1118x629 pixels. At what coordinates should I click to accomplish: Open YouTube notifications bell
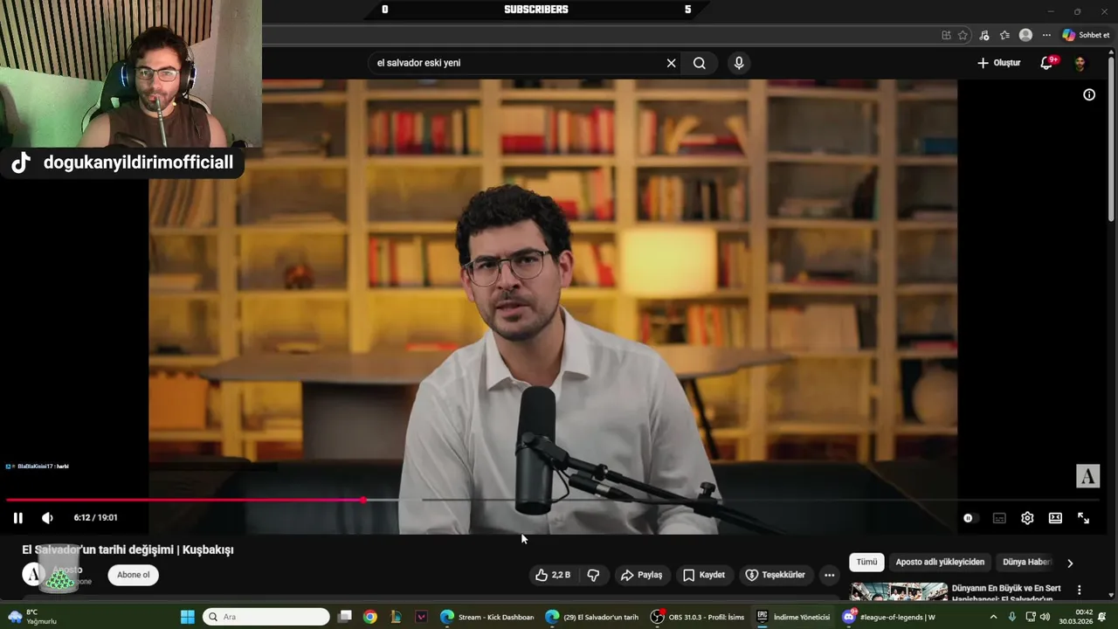[1047, 63]
